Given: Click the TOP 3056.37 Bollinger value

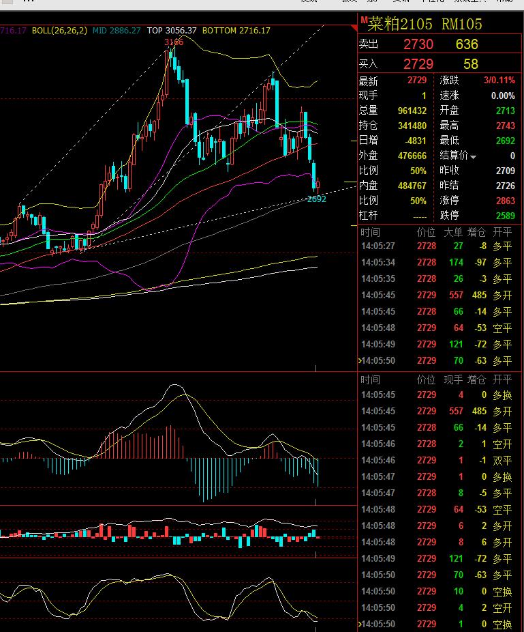Looking at the screenshot, I should click(172, 30).
